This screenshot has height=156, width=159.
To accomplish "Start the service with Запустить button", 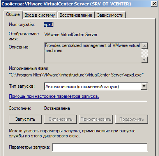I will coord(25,119).
